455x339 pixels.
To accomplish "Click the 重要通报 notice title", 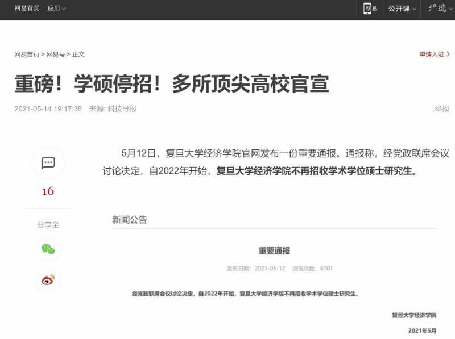I will pyautogui.click(x=274, y=251).
